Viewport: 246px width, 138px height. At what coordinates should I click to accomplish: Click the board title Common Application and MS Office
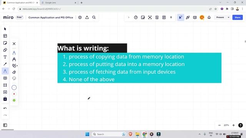click(x=51, y=18)
